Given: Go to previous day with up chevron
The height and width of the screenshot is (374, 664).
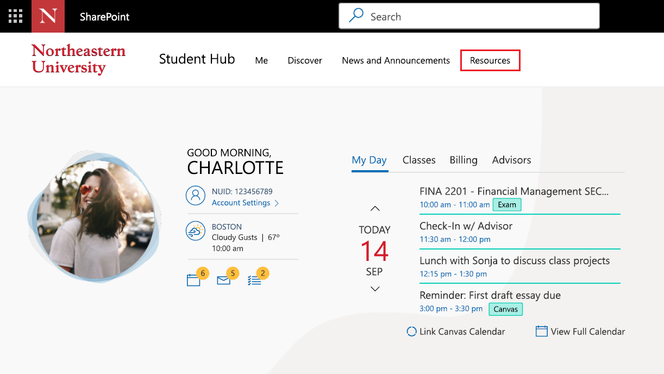Looking at the screenshot, I should pyautogui.click(x=375, y=208).
